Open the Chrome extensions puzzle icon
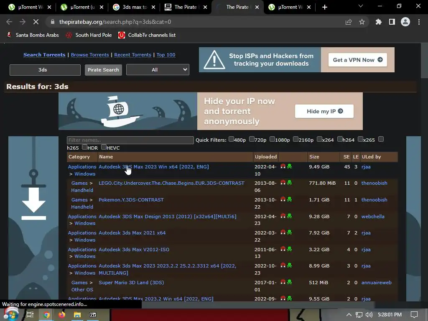The image size is (428, 321). (x=379, y=22)
